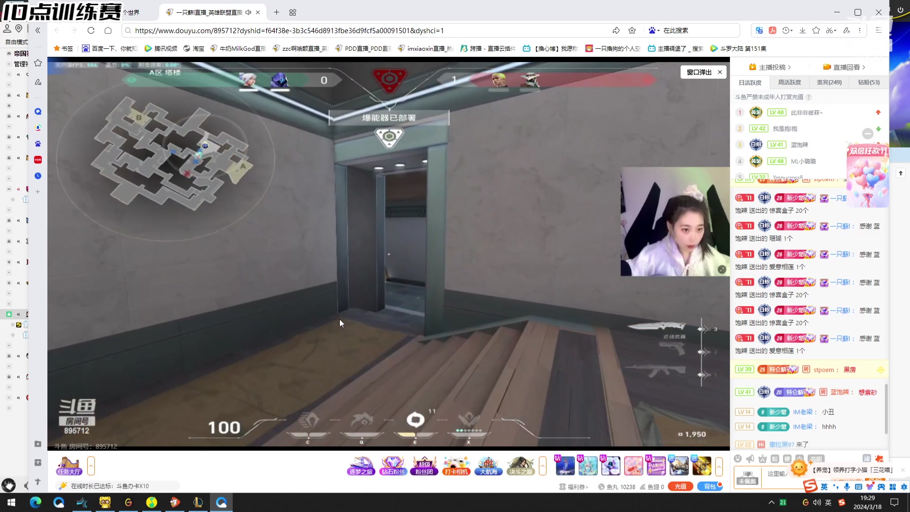910x512 pixels.
Task: Open notes pen icon in browser sidebar
Action: [38, 82]
